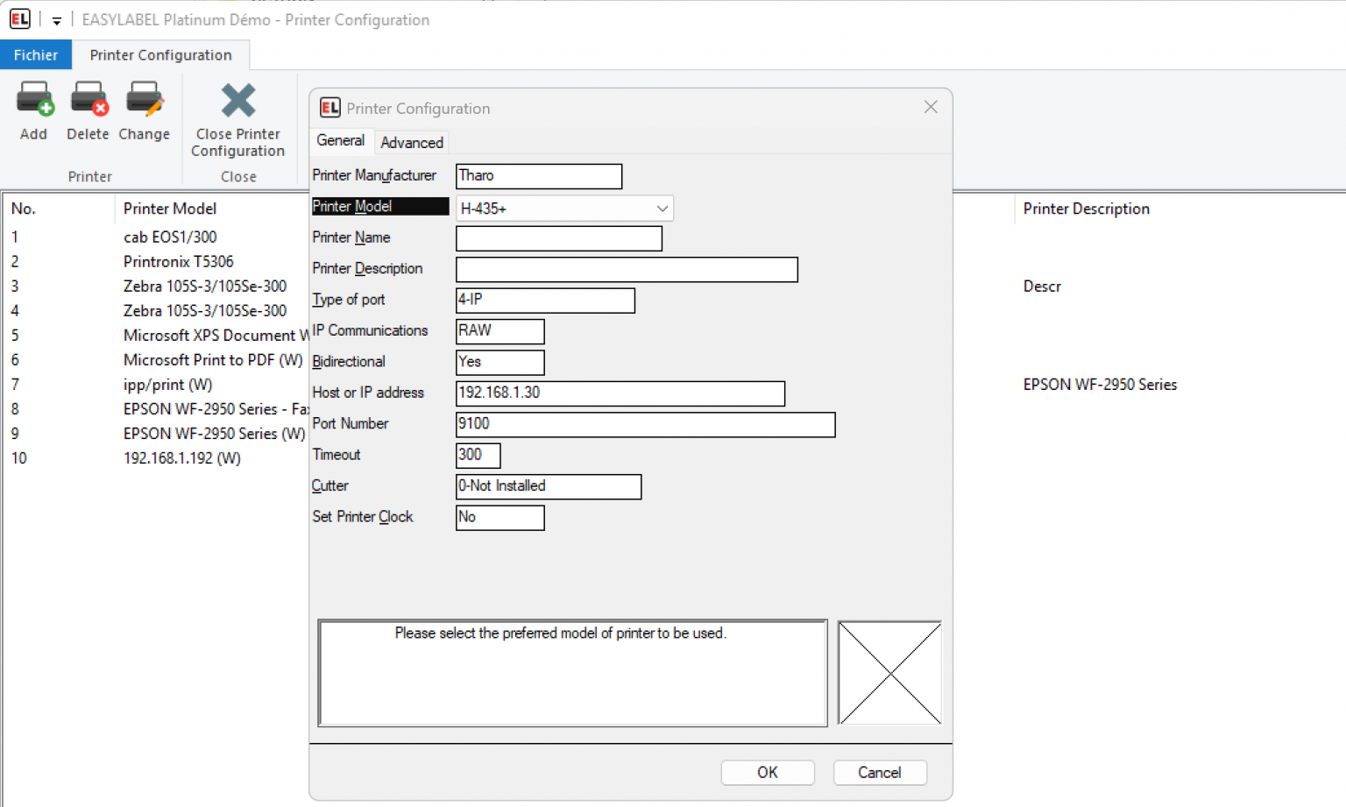Click the printer preview image placeholder
The height and width of the screenshot is (807, 1346).
pyautogui.click(x=889, y=673)
